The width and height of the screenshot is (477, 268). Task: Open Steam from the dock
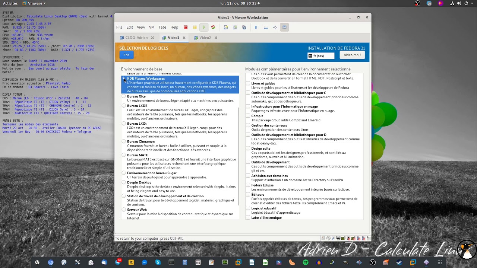point(399,262)
